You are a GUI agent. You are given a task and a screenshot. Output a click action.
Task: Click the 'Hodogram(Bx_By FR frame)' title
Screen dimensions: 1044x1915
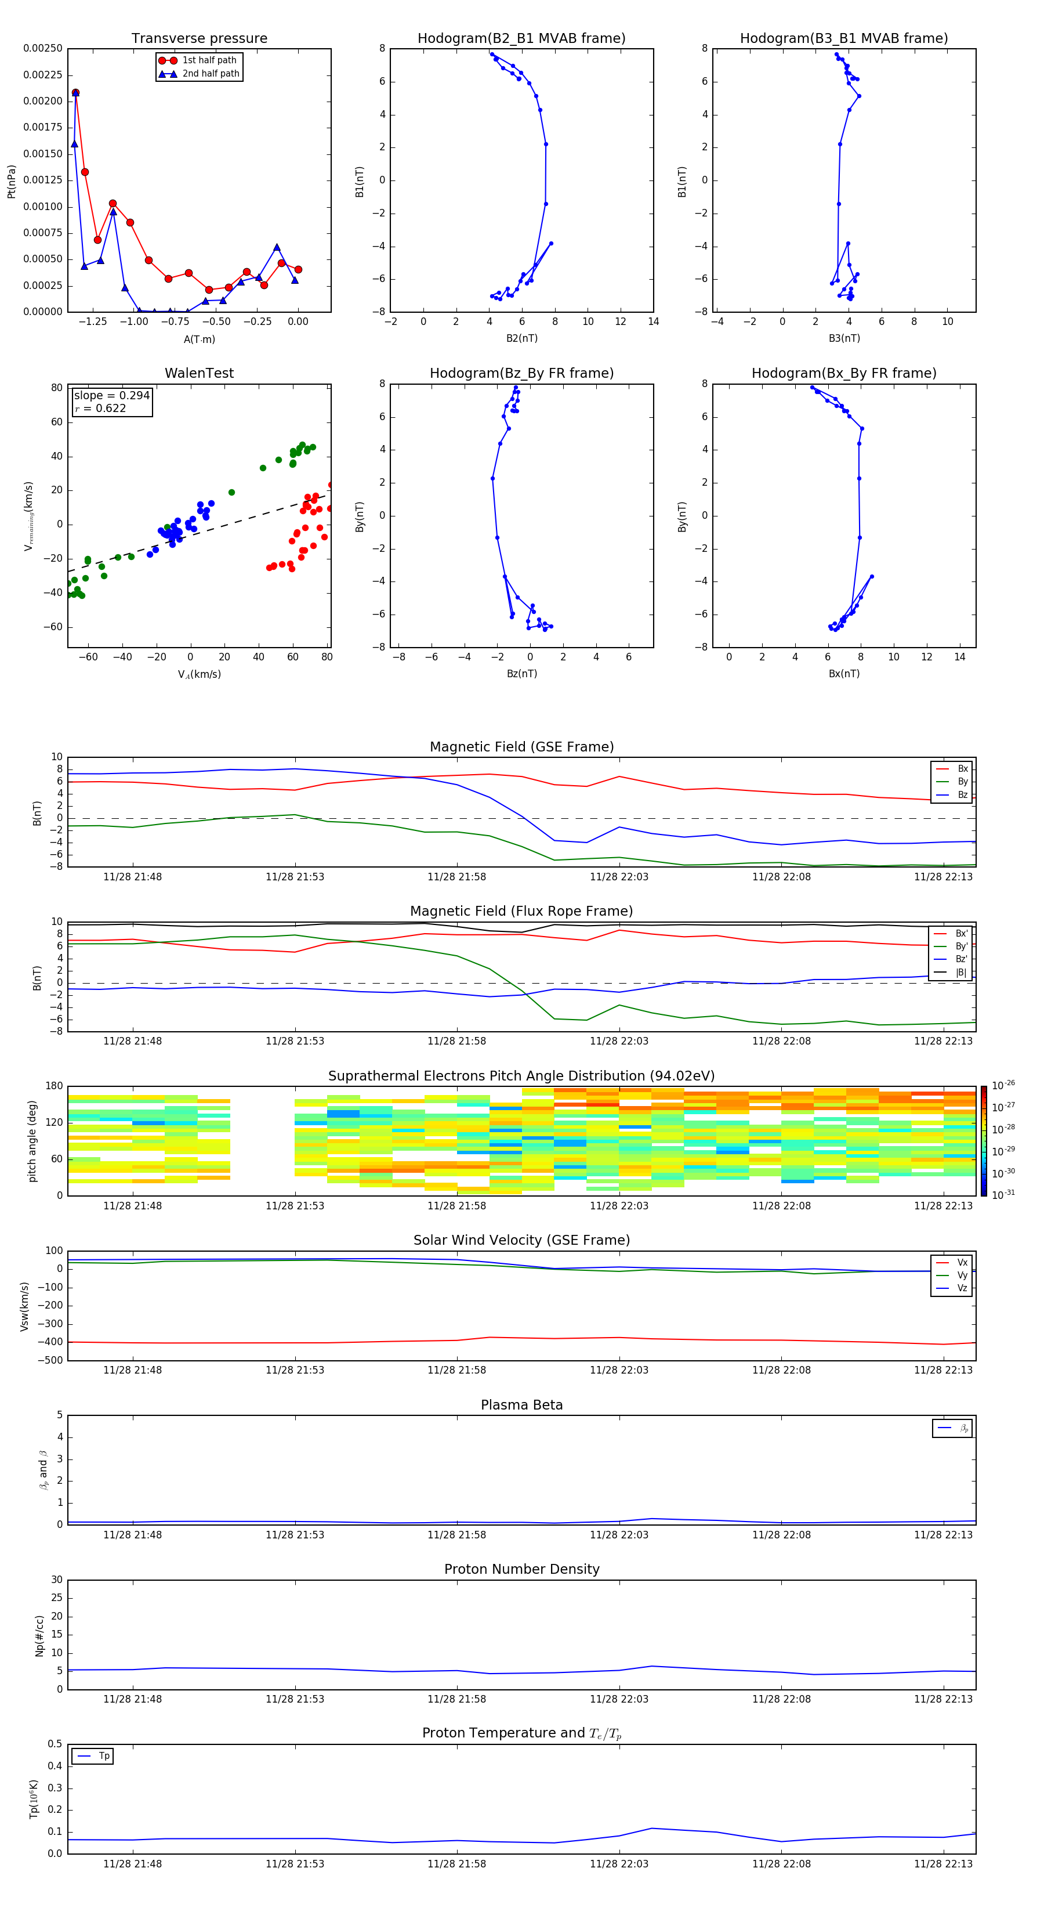844,373
